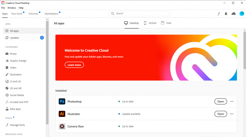Click the Updates count badge
The width and height of the screenshot is (246, 137).
[x=42, y=38]
